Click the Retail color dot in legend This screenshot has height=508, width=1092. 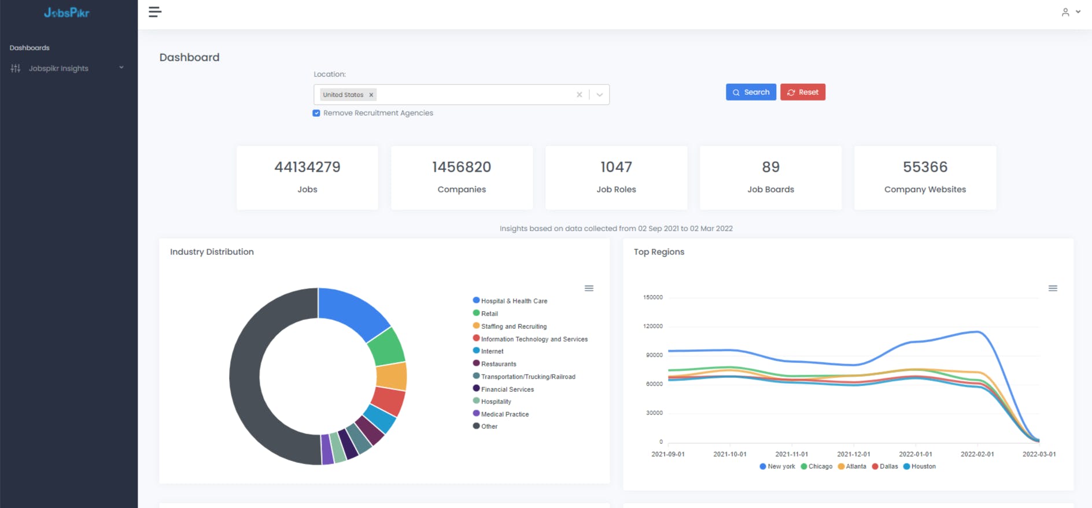pos(476,313)
